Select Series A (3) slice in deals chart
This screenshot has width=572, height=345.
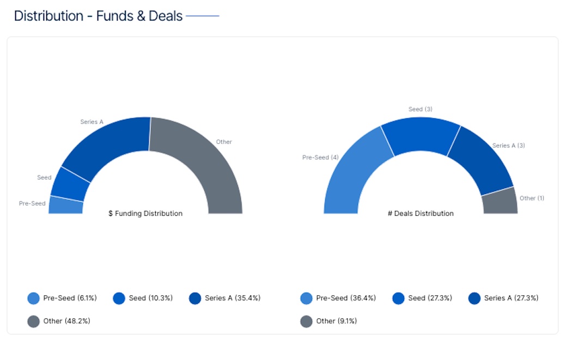pyautogui.click(x=479, y=161)
